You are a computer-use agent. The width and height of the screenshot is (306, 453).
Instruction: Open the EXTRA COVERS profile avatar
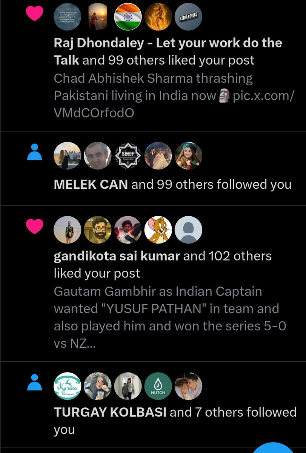pos(188,17)
